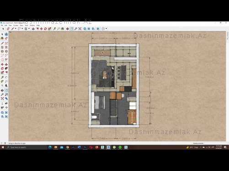This screenshot has width=229, height=171.
Task: Pick the Paint Bucket tool in top toolbar
Action: pyautogui.click(x=63, y=29)
